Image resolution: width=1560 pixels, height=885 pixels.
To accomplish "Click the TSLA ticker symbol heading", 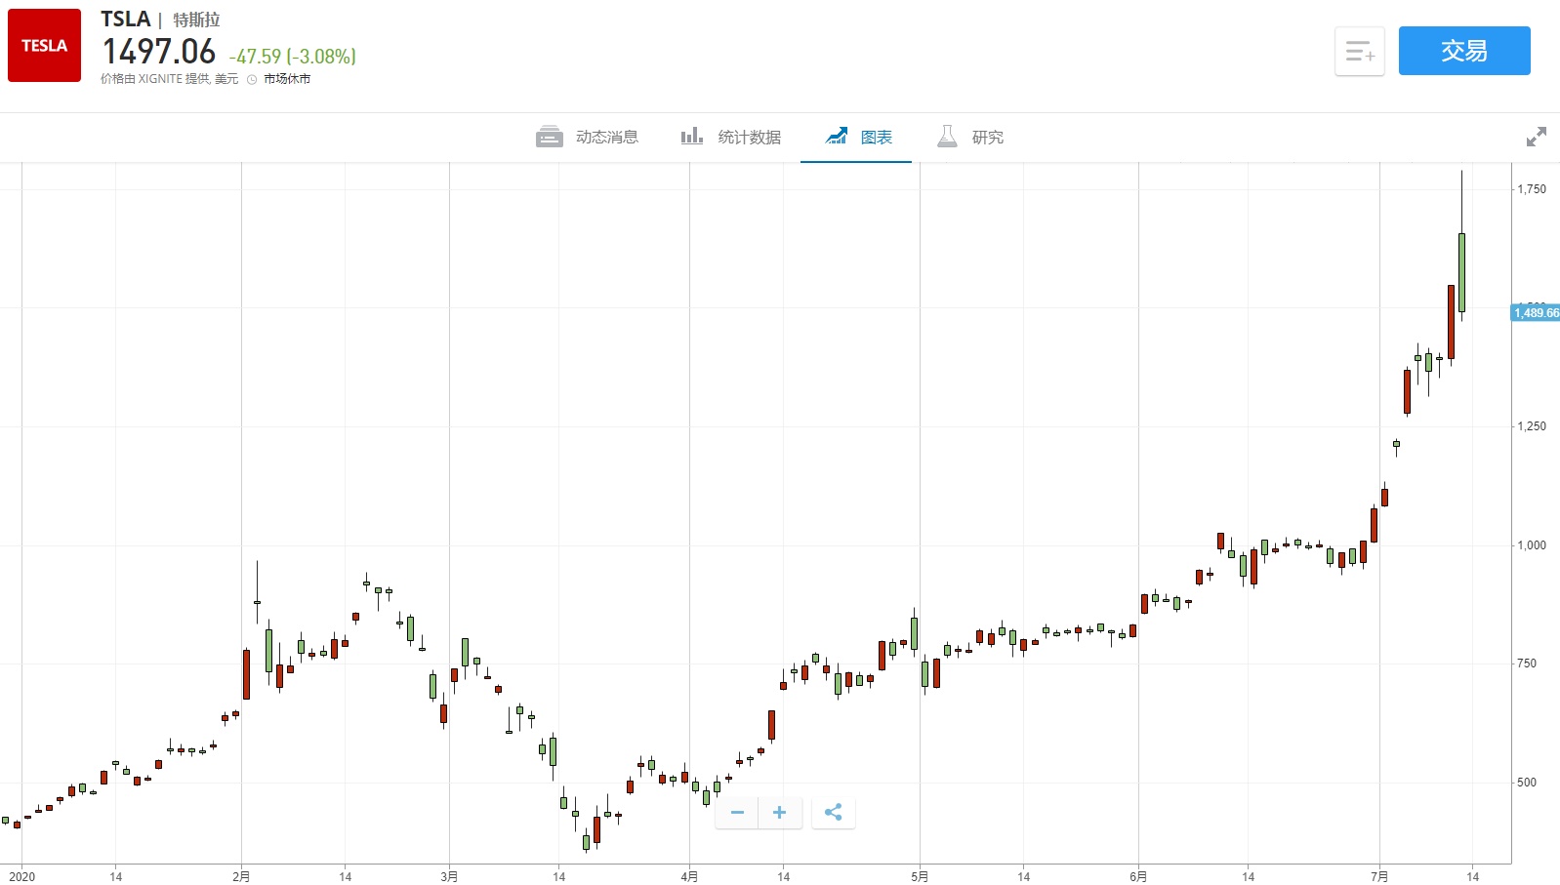I will (125, 20).
